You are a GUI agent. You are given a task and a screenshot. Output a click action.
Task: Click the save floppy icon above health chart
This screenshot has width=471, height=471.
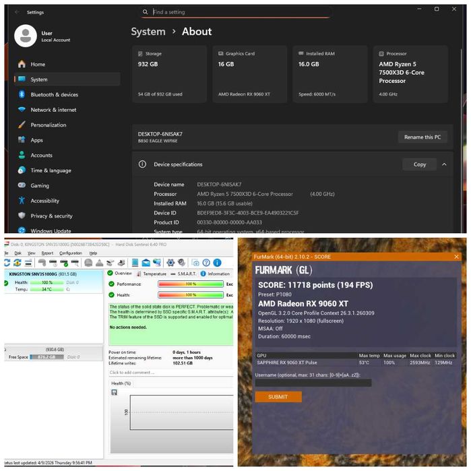pyautogui.click(x=114, y=392)
